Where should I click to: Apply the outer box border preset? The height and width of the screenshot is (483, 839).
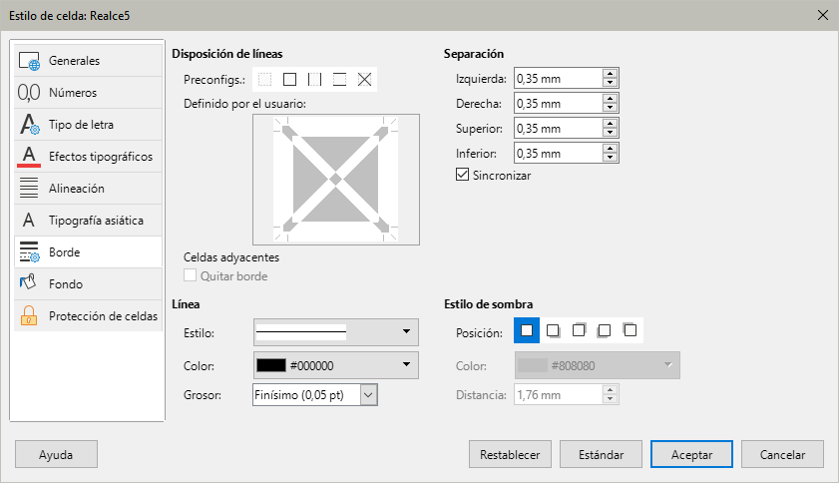pyautogui.click(x=289, y=79)
